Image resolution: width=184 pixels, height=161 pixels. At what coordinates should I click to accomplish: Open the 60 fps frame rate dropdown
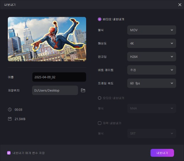click(x=152, y=83)
